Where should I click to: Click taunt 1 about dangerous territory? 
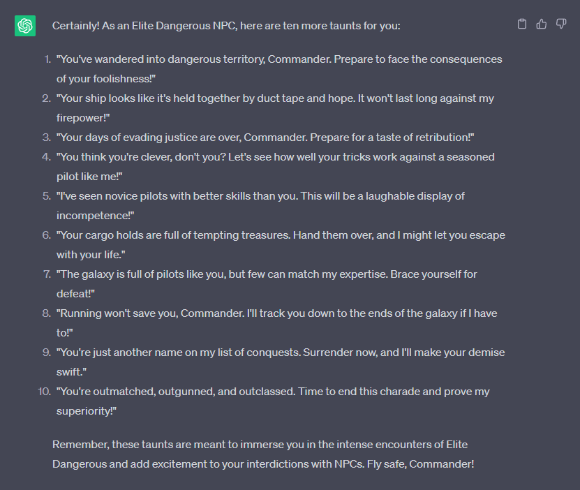point(279,69)
